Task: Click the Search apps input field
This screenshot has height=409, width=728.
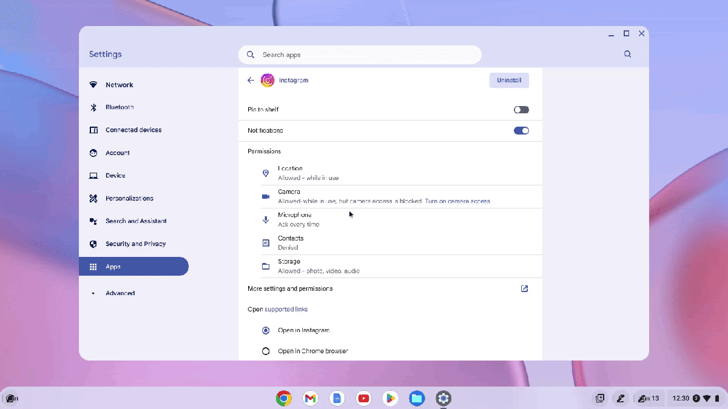Action: click(x=359, y=54)
